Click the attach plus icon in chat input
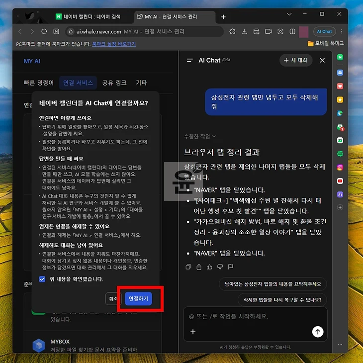 tap(193, 332)
